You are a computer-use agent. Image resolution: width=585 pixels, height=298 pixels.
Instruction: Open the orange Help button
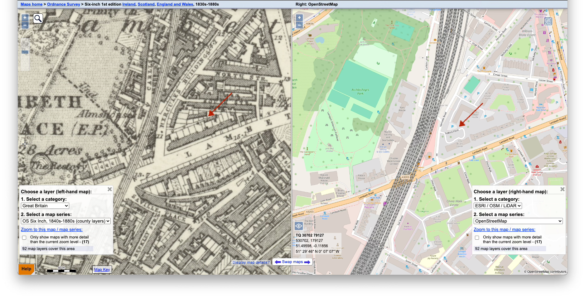point(27,269)
